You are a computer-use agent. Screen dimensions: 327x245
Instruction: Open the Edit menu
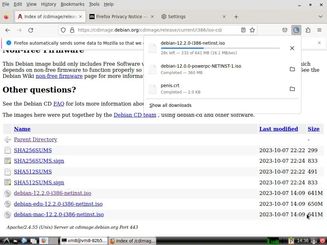pyautogui.click(x=18, y=4)
